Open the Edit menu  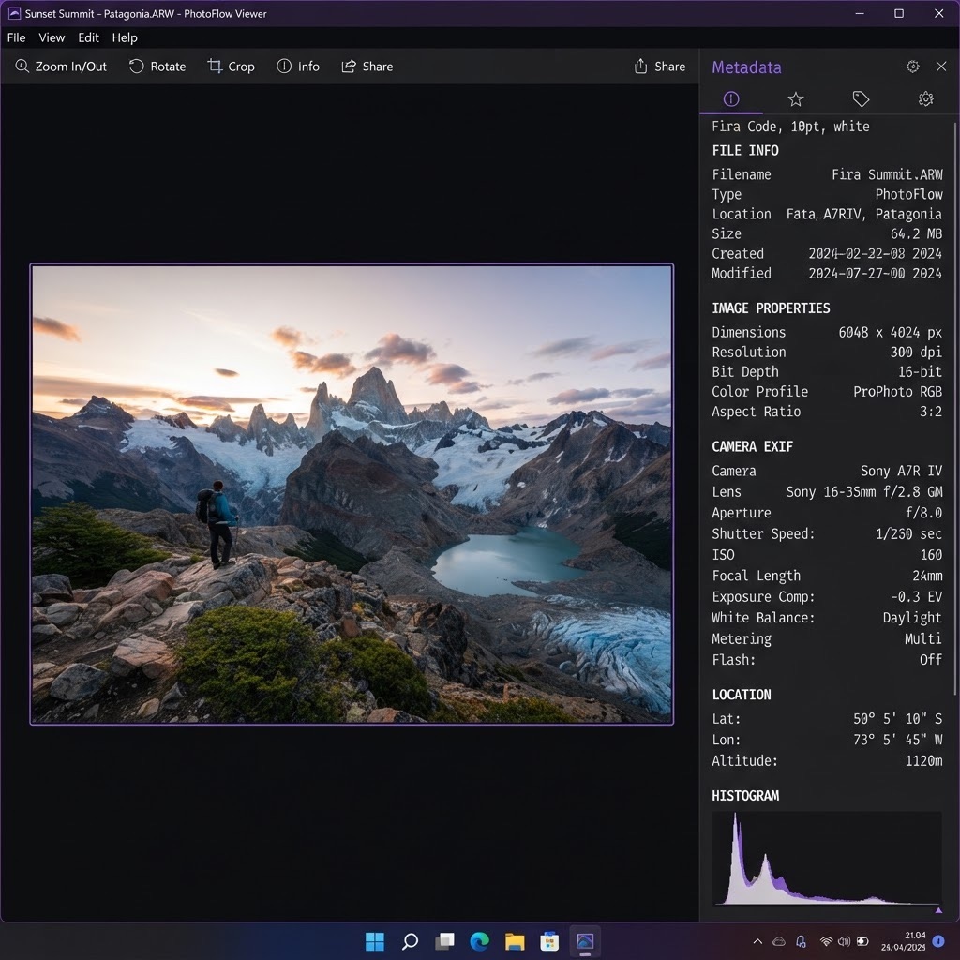click(x=88, y=37)
